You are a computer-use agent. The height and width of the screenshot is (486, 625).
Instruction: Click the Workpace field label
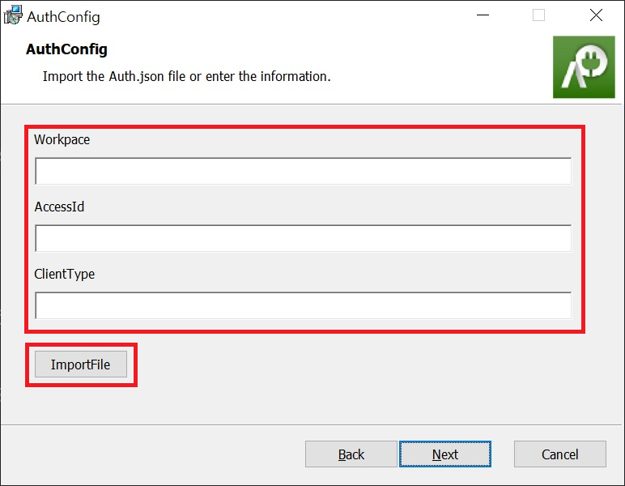coord(62,139)
